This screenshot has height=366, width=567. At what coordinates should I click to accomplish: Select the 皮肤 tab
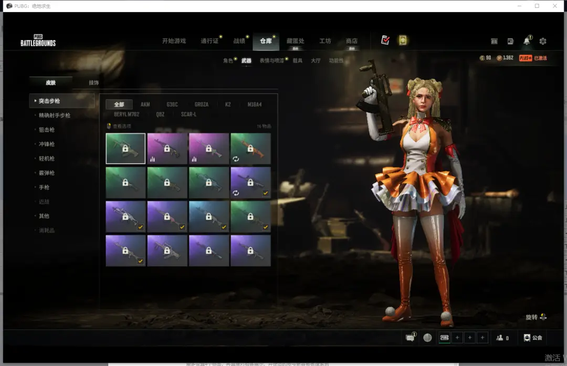(x=50, y=82)
